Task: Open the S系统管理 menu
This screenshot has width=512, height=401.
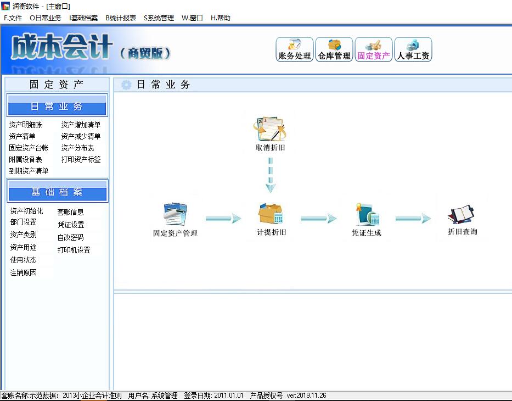Action: click(x=159, y=18)
